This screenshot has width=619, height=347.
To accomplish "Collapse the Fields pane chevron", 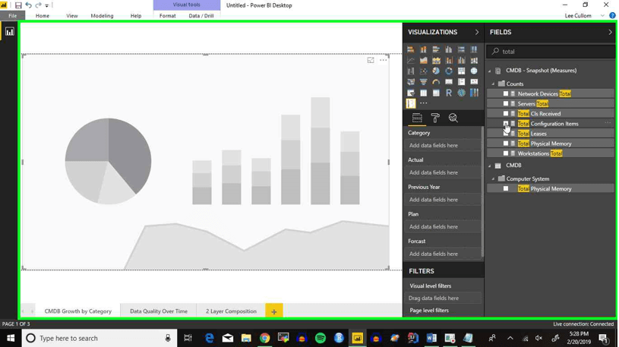I will 610,32.
